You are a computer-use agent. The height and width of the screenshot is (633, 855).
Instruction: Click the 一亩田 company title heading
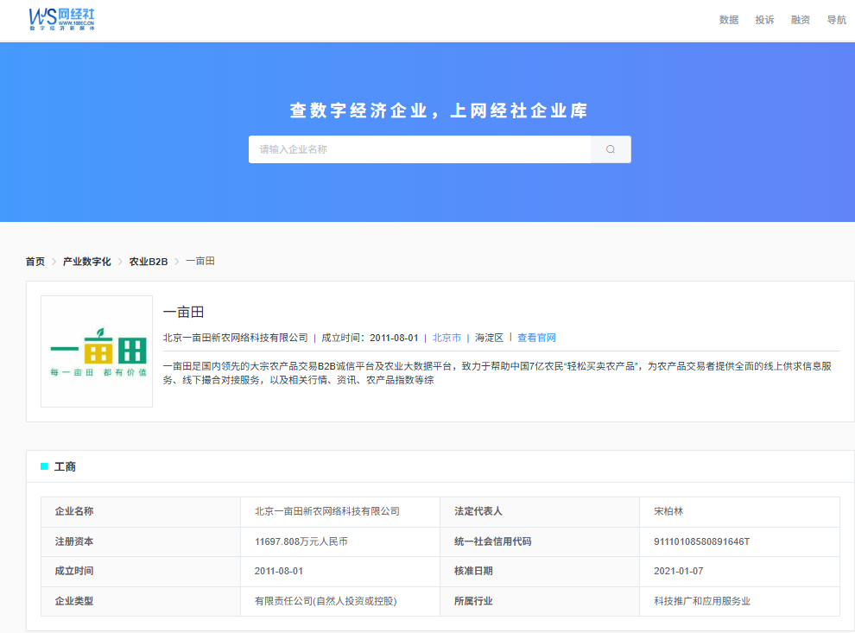184,312
